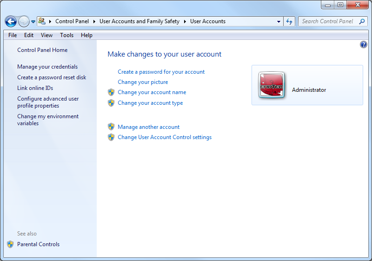372x261 pixels.
Task: Open the Edit menu
Action: pyautogui.click(x=29, y=35)
